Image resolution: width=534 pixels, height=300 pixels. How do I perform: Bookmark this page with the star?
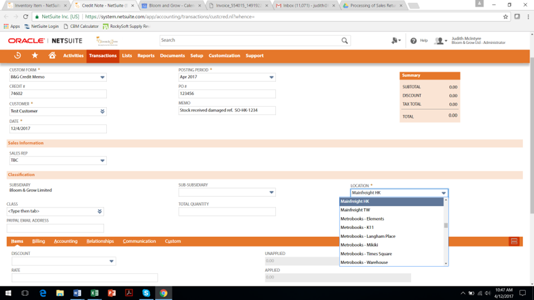click(506, 17)
